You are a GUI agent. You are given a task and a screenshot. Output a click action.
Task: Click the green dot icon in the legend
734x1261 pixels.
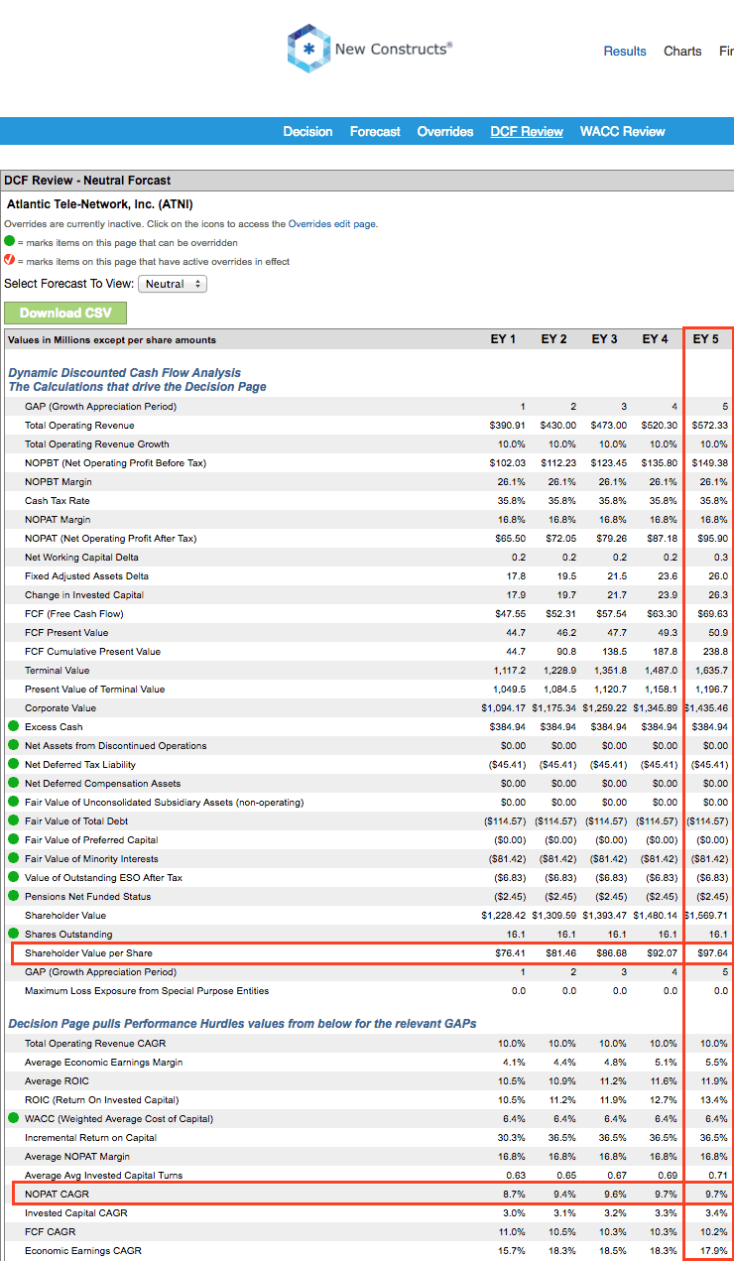click(9, 241)
